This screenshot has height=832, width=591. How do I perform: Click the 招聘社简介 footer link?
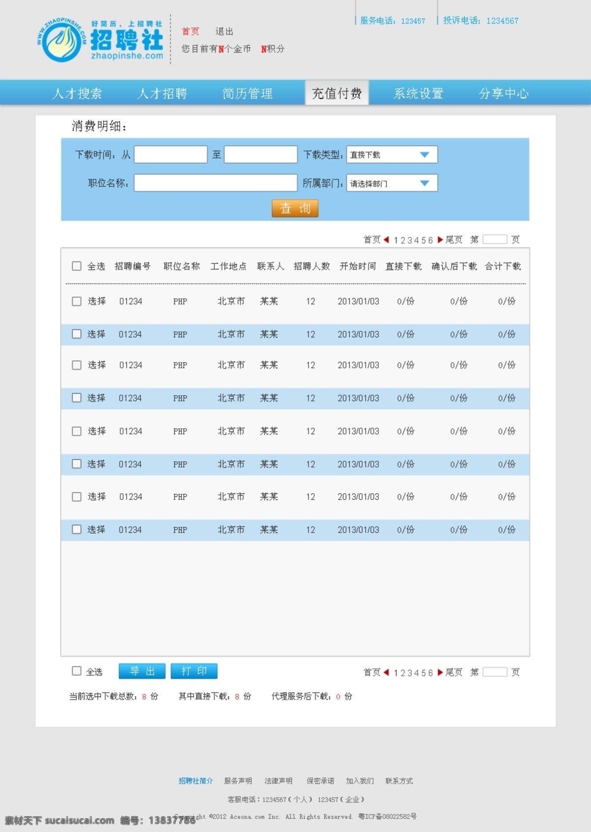coord(196,781)
